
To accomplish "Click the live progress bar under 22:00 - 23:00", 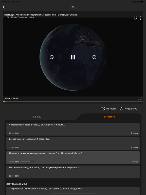I will click(x=28, y=162).
